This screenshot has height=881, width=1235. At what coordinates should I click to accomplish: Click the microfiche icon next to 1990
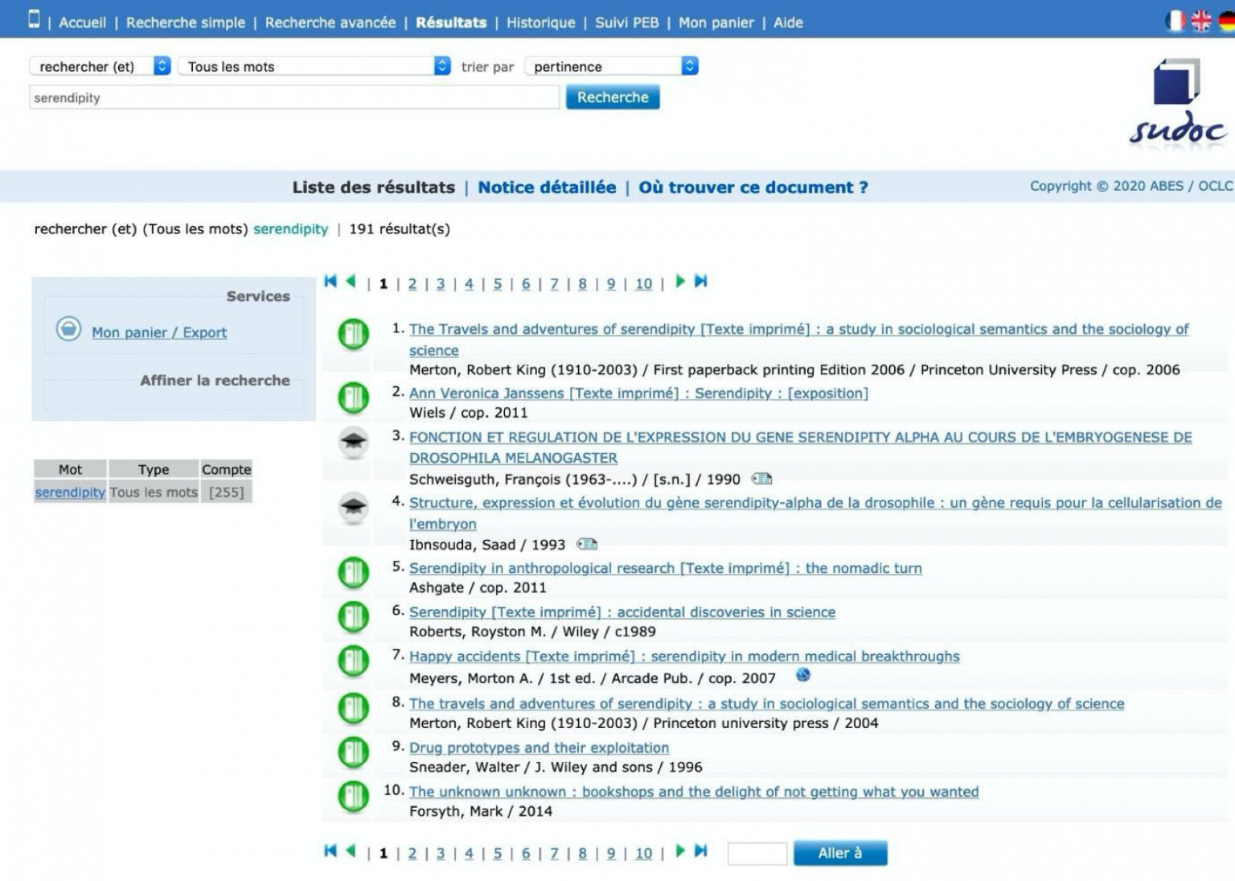tap(762, 478)
